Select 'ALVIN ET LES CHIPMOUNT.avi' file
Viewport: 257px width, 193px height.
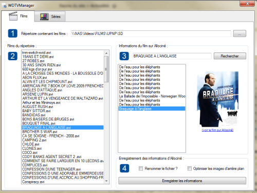click(63, 82)
